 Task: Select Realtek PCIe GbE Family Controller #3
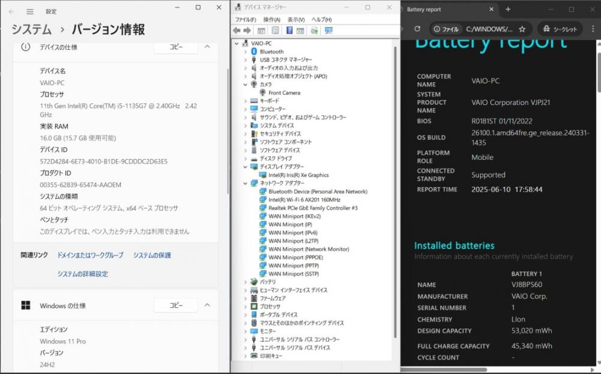(313, 208)
